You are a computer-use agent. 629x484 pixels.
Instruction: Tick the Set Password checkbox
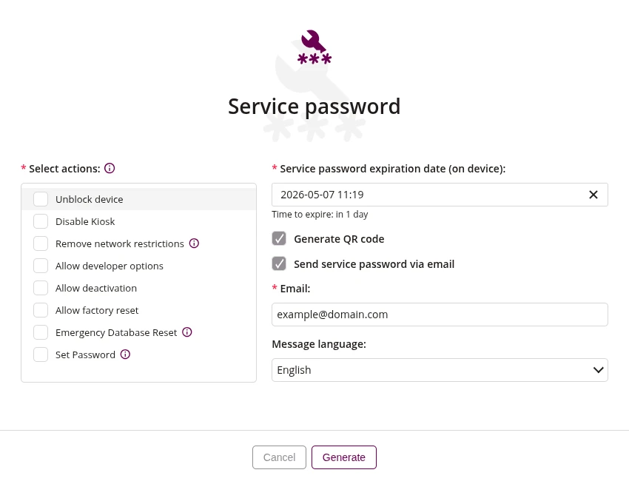tap(41, 354)
